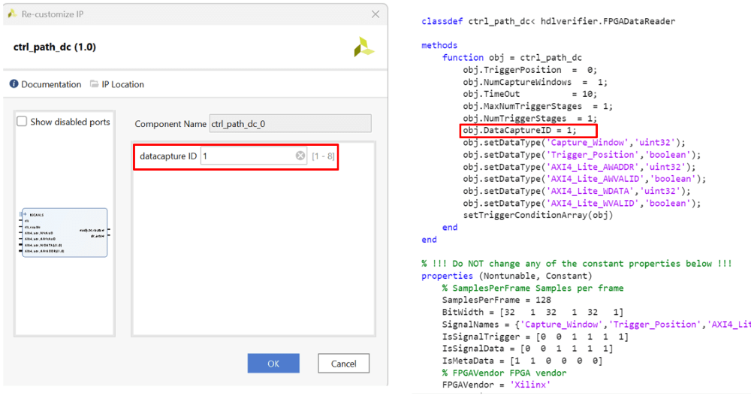Click the Vivado icon in the Re-customize IP title bar
The width and height of the screenshot is (751, 402).
coord(13,14)
